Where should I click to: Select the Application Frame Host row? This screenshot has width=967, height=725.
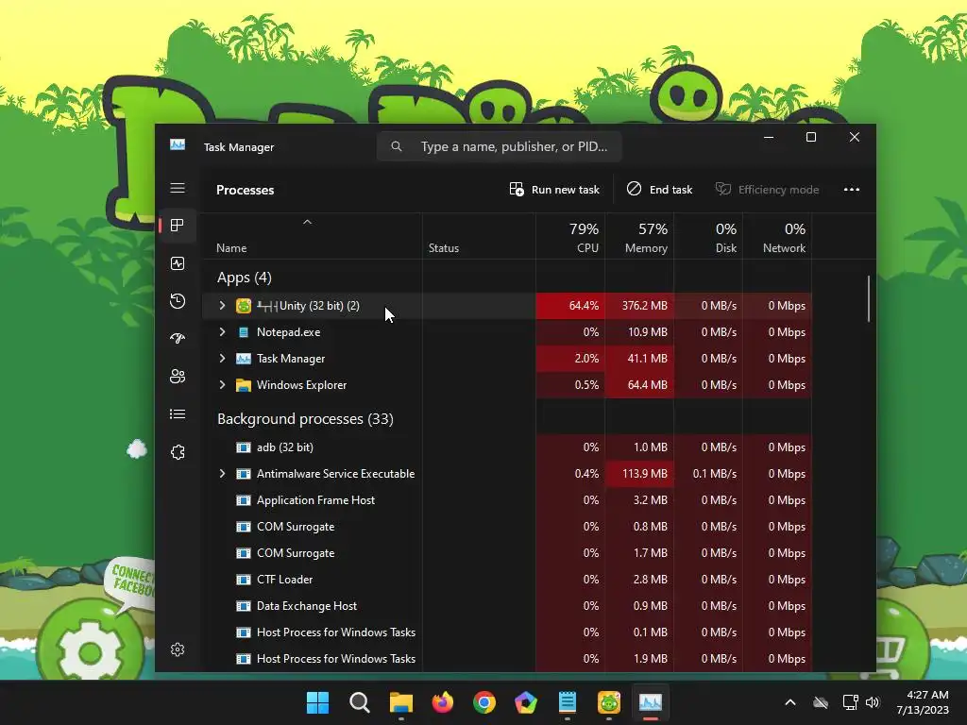click(x=506, y=500)
